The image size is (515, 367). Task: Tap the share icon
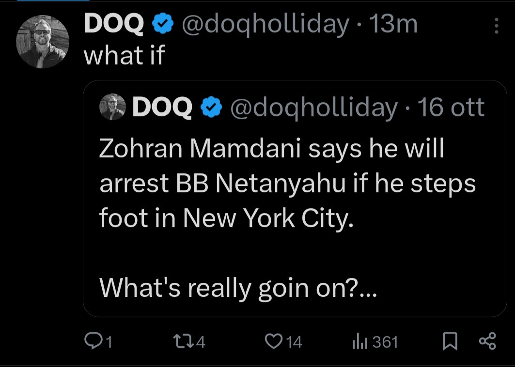487,342
